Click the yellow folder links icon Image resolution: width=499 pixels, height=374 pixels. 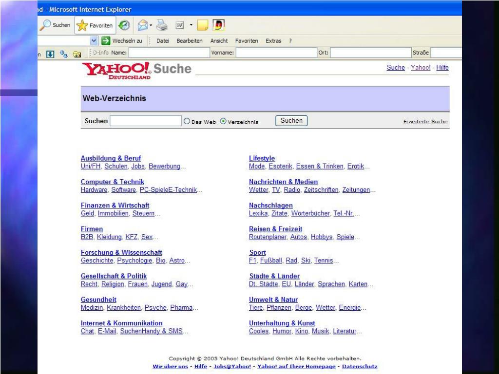coord(77,55)
